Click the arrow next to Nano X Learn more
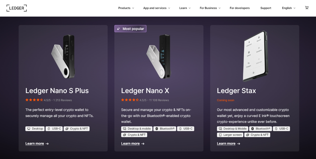This screenshot has height=159, width=316. 142,143
